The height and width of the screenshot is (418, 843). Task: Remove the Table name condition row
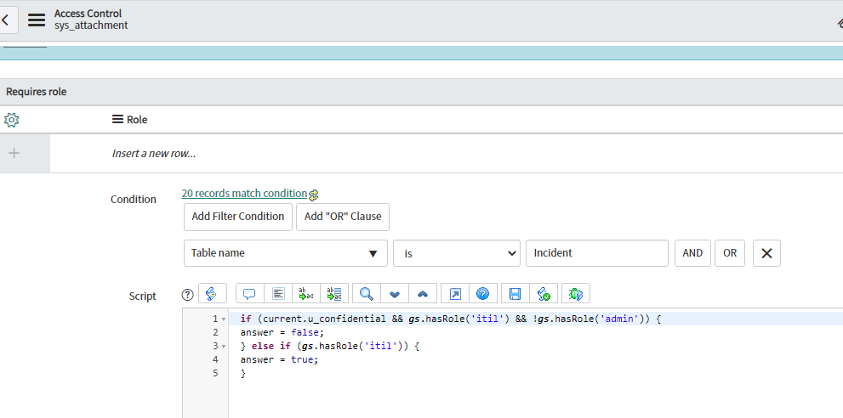(x=766, y=253)
